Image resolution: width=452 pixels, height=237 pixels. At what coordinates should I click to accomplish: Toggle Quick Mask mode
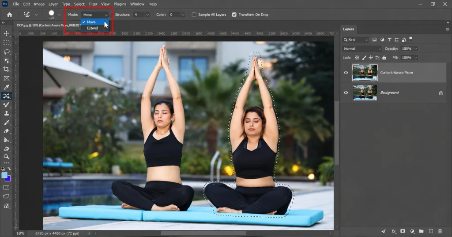[x=6, y=187]
